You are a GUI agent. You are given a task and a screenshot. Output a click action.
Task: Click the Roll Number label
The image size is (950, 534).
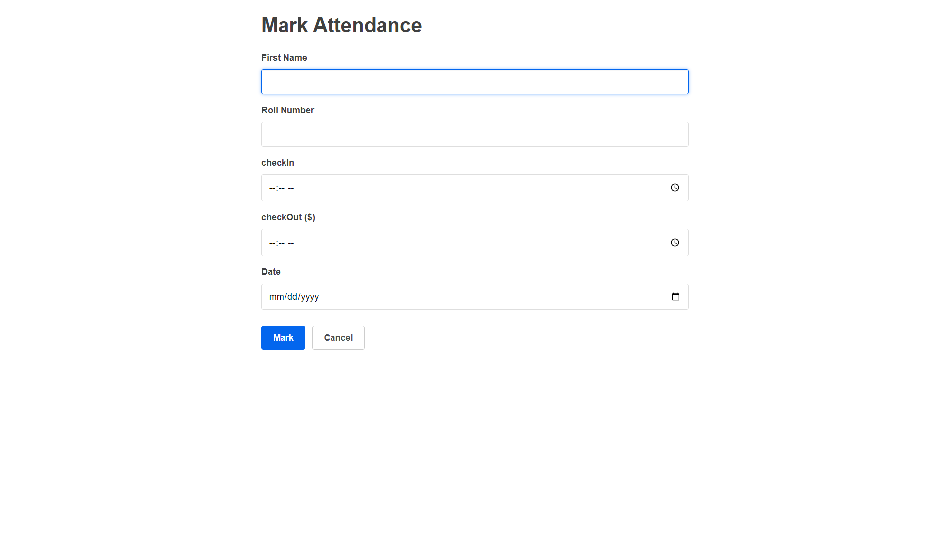[x=287, y=110]
